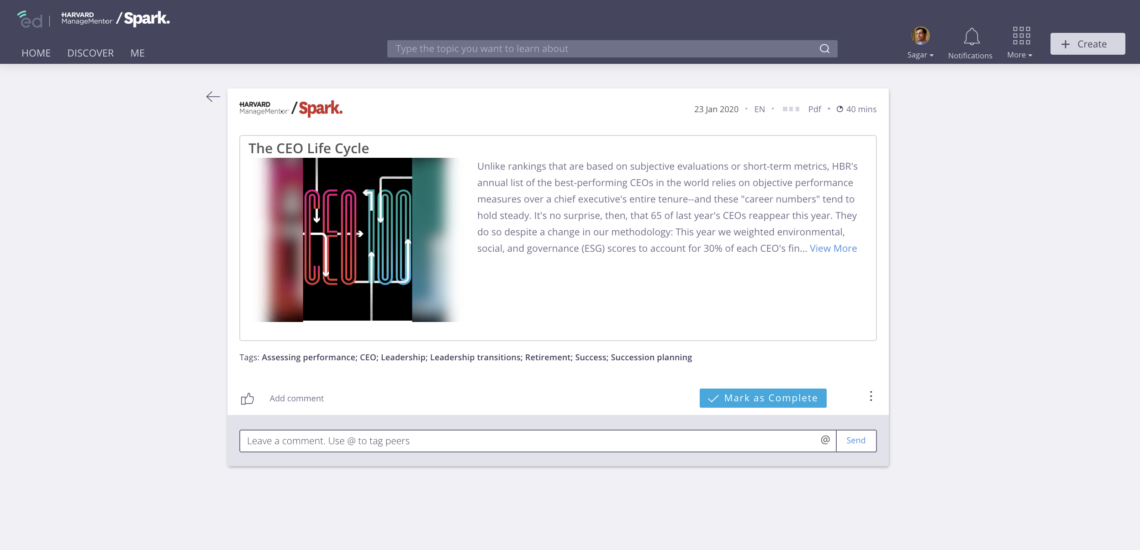The image size is (1140, 550).
Task: Click the Create button
Action: [1087, 44]
